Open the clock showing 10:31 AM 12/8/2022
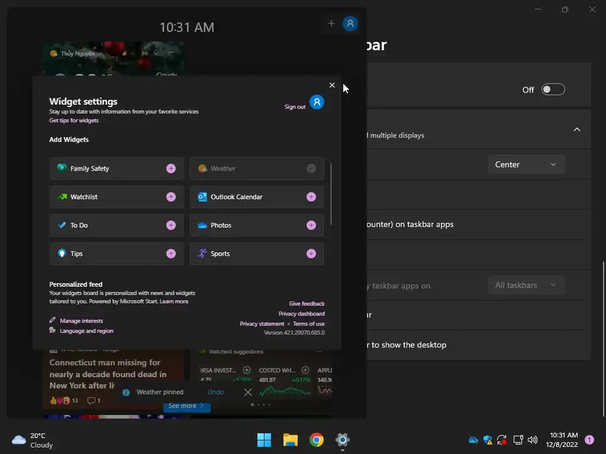The image size is (606, 454). tap(562, 440)
